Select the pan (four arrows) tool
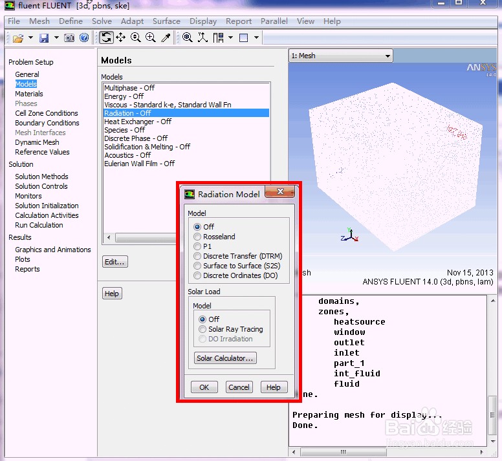The height and width of the screenshot is (461, 502). pos(121,38)
